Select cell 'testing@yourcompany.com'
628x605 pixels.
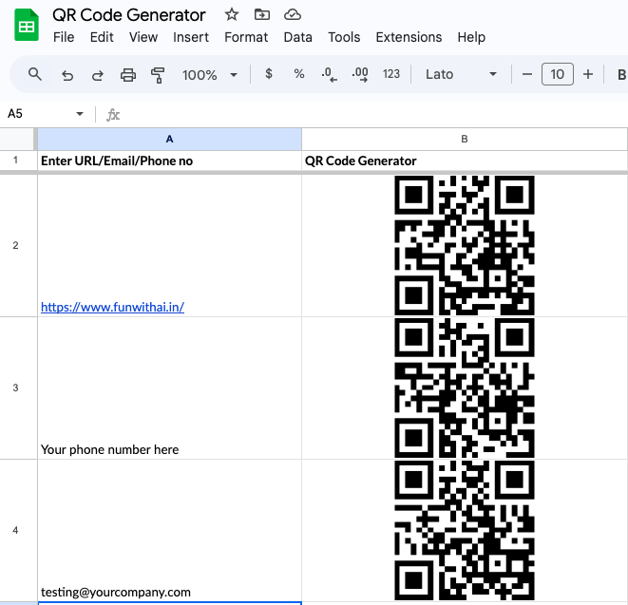click(x=169, y=530)
